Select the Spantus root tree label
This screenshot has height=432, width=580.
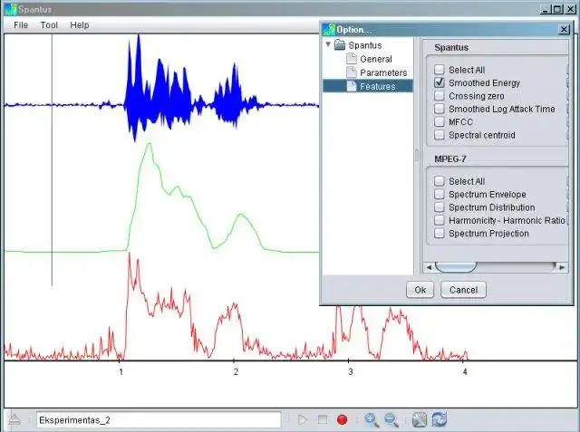pyautogui.click(x=365, y=45)
